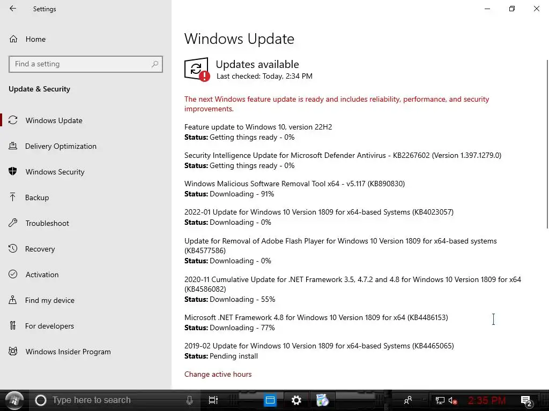Click the vertical scrollbar of the update list
This screenshot has height=411, width=549.
coord(547,144)
